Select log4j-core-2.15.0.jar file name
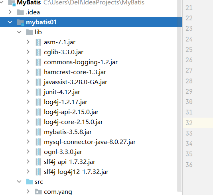The width and height of the screenshot is (213, 195). point(73,122)
